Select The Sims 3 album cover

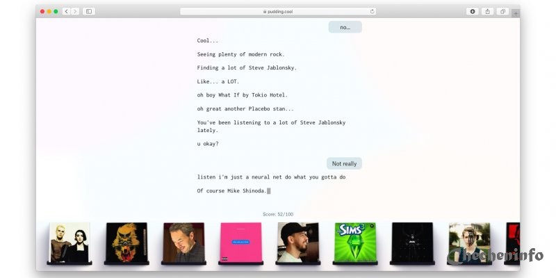(x=355, y=243)
